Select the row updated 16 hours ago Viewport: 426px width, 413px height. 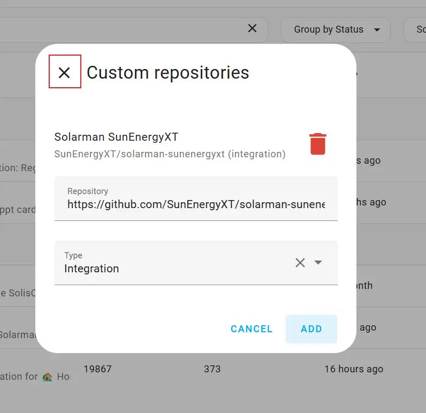point(353,369)
